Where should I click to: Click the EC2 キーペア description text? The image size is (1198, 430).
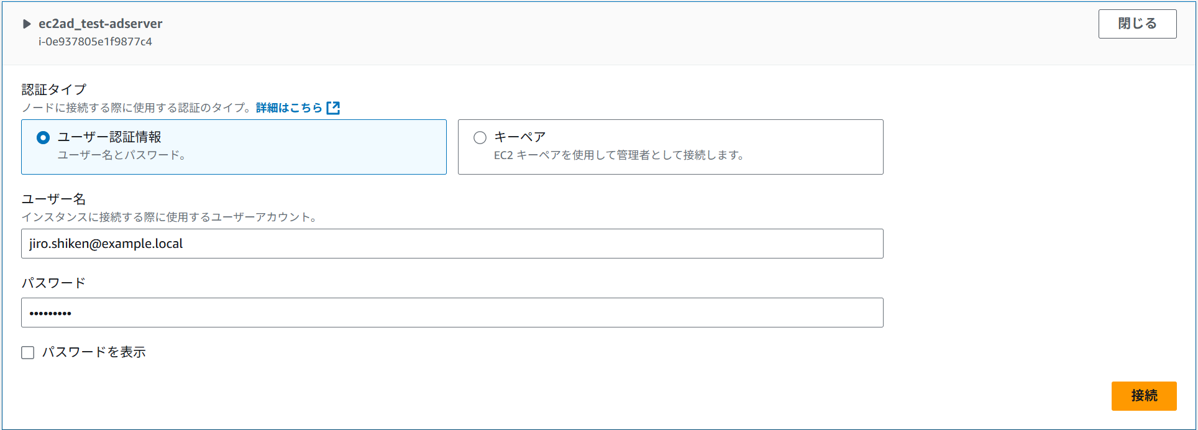tap(619, 155)
